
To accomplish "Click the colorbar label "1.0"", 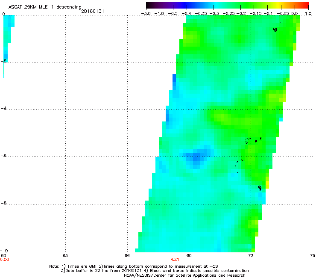I will click(308, 14).
